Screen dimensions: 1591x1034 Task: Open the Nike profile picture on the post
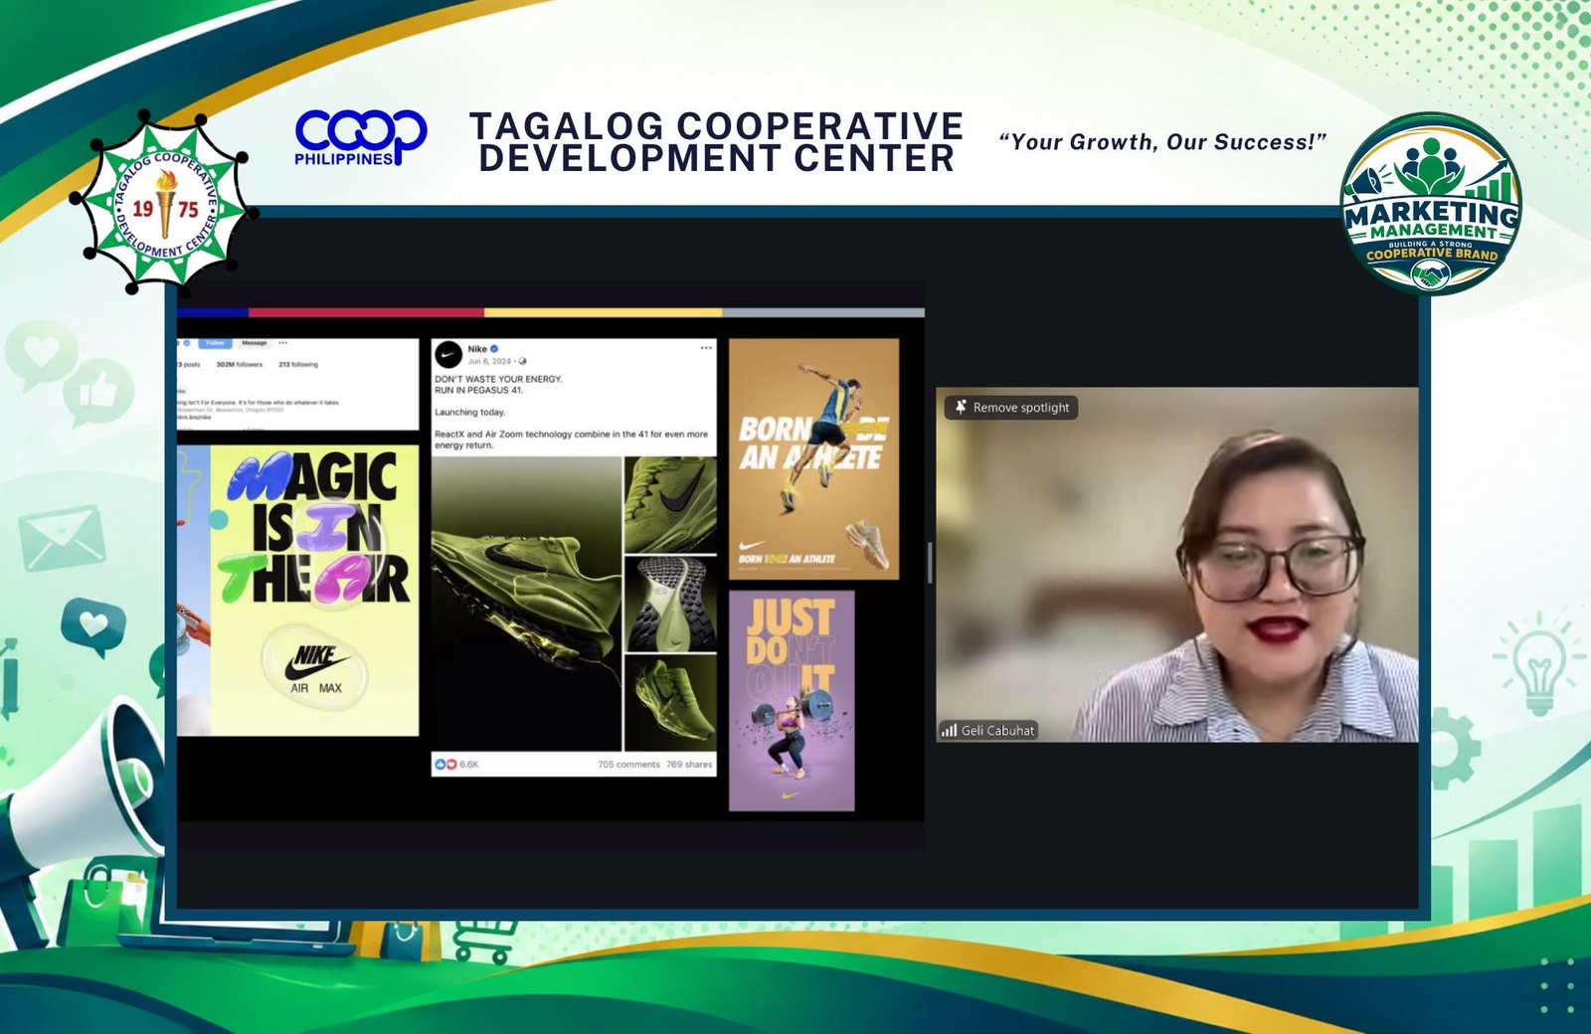448,354
